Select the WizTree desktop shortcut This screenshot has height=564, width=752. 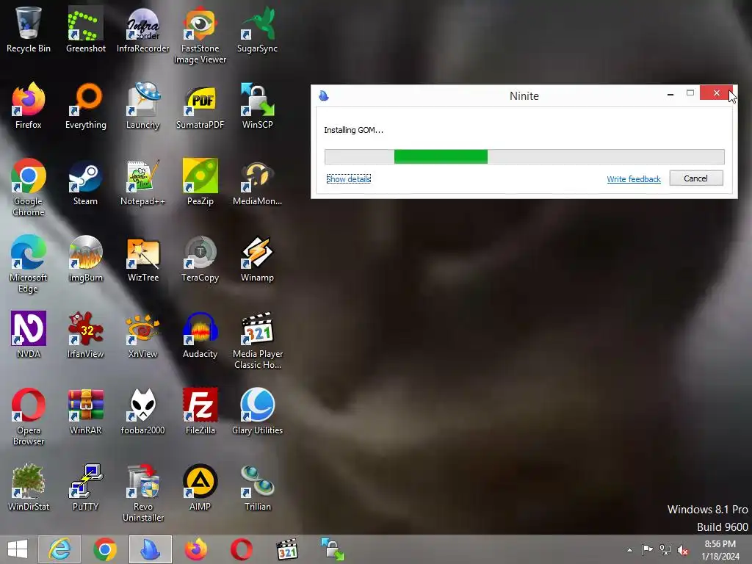tap(143, 259)
